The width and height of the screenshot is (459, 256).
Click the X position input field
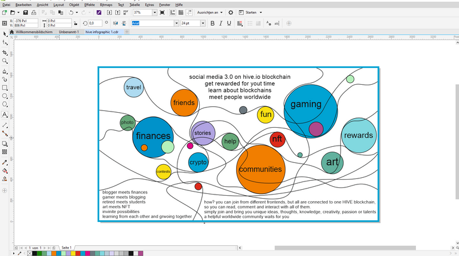(26, 21)
